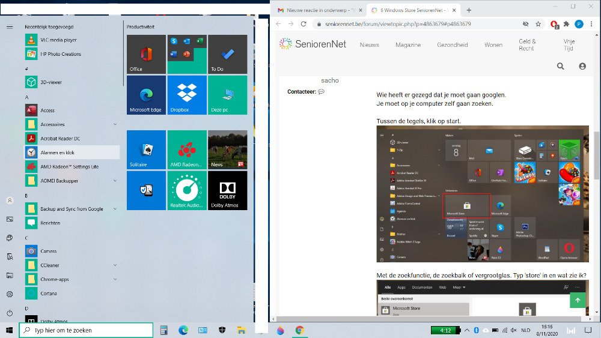Toggle the Start menu hamburger expand button
This screenshot has width=601, height=338.
(10, 27)
